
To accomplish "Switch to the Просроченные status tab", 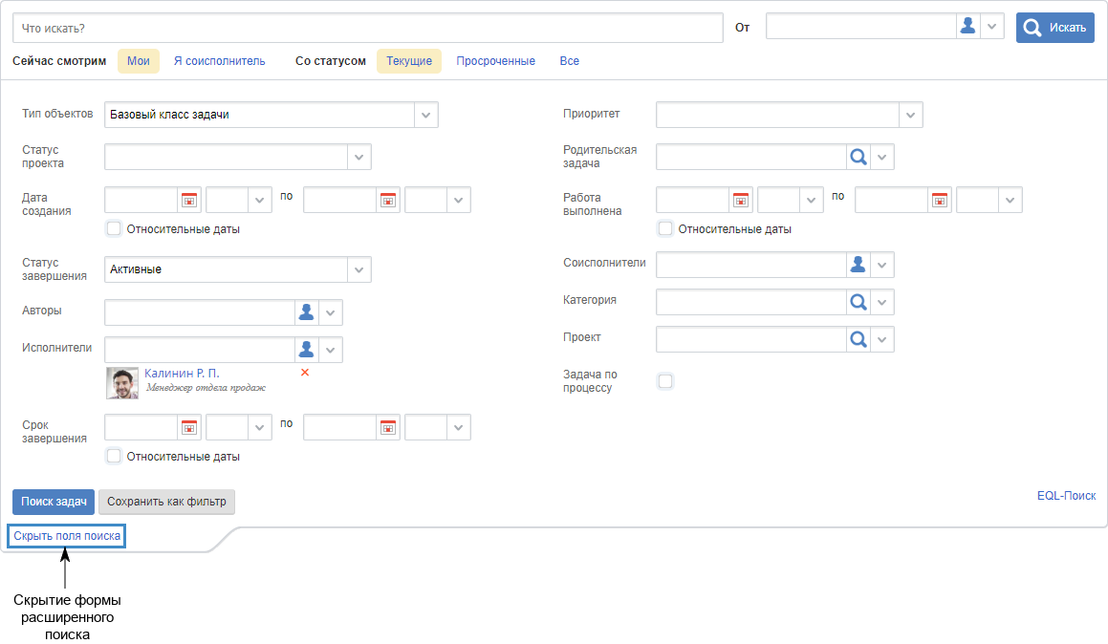I will 495,61.
